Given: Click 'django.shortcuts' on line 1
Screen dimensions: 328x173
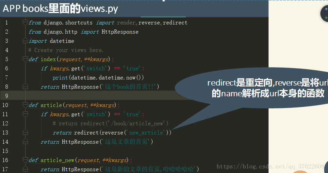Looking at the screenshot, I should [68, 23].
